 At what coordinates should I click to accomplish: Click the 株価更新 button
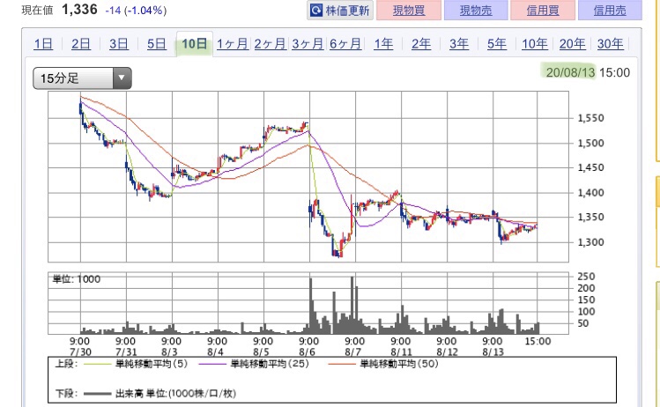pos(339,10)
